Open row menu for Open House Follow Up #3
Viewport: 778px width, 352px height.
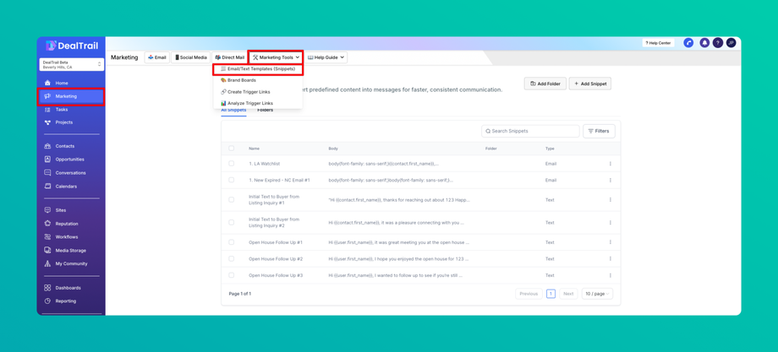coord(610,275)
